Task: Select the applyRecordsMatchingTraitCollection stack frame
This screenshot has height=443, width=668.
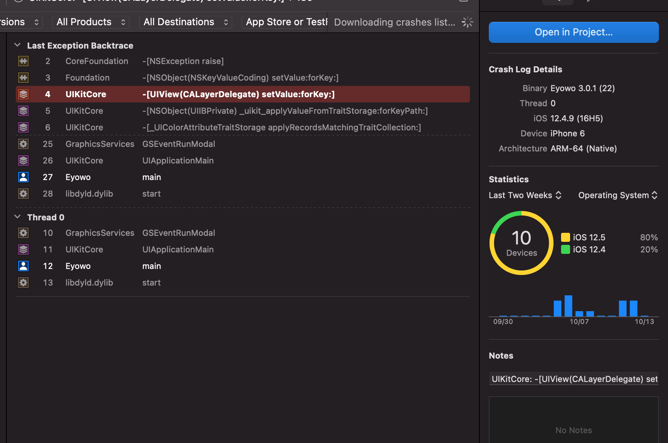Action: (281, 127)
